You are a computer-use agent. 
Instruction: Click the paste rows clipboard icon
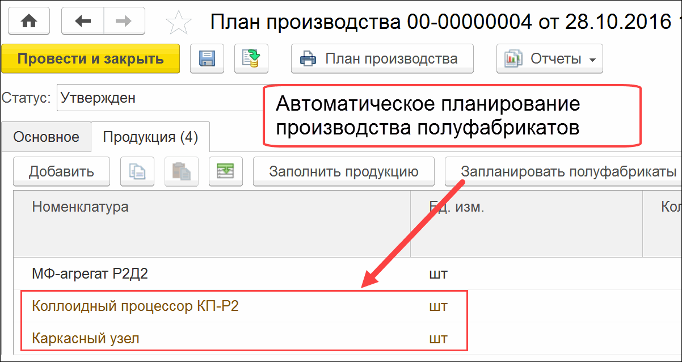pyautogui.click(x=182, y=172)
